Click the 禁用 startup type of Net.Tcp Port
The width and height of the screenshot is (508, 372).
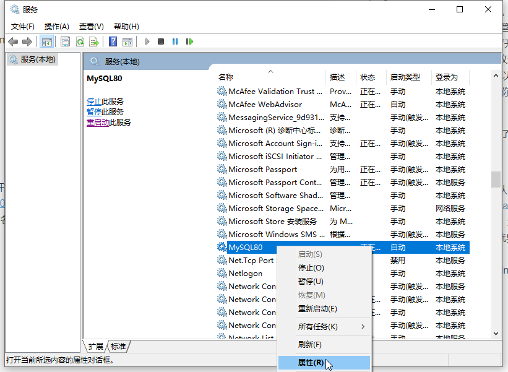point(397,260)
